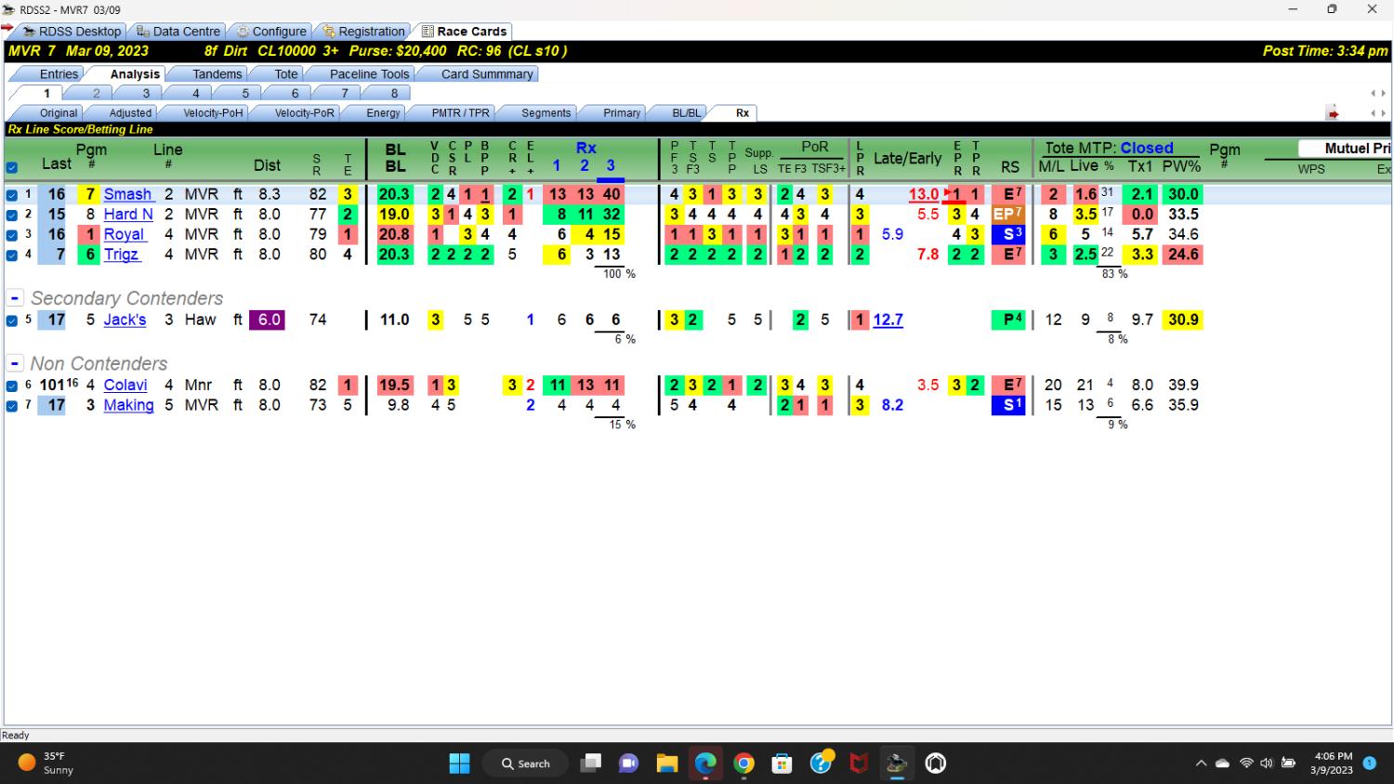Open Google Chrome from taskbar

pyautogui.click(x=743, y=764)
